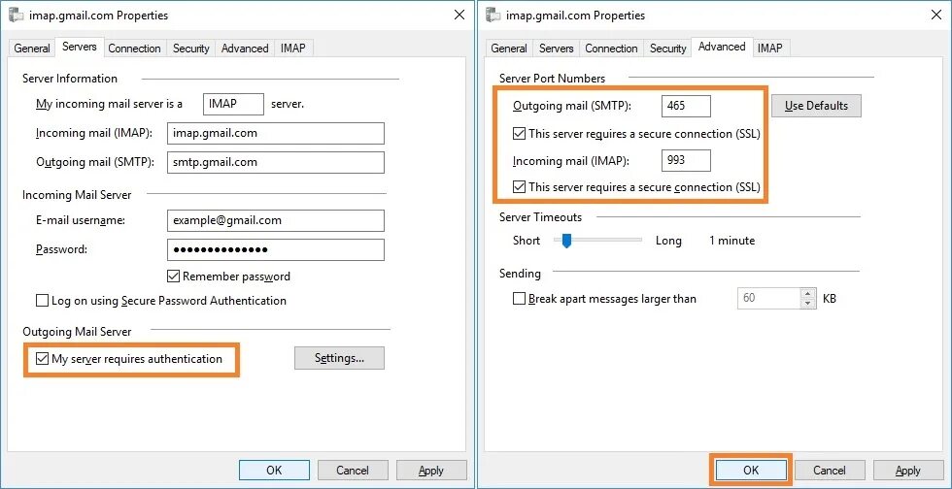Open the IMAP tab in the left Properties window
Image resolution: width=952 pixels, height=489 pixels.
coord(293,49)
